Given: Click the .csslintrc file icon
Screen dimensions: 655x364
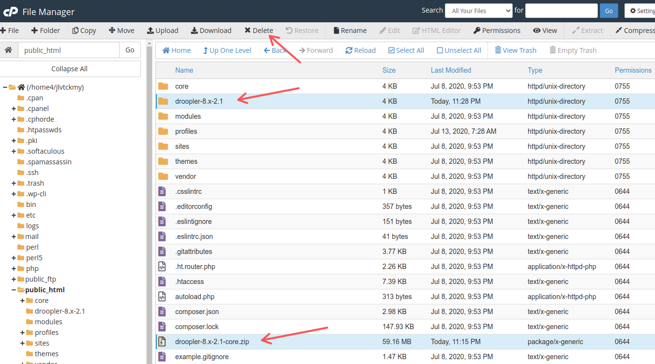Looking at the screenshot, I should coord(162,191).
